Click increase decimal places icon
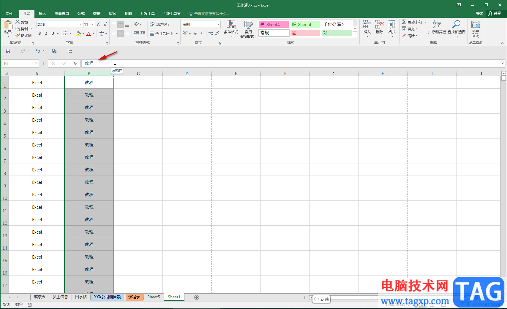 (x=211, y=34)
